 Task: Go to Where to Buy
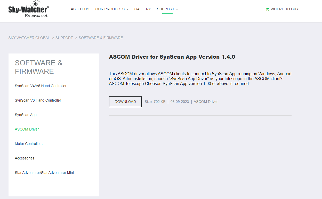(284, 9)
